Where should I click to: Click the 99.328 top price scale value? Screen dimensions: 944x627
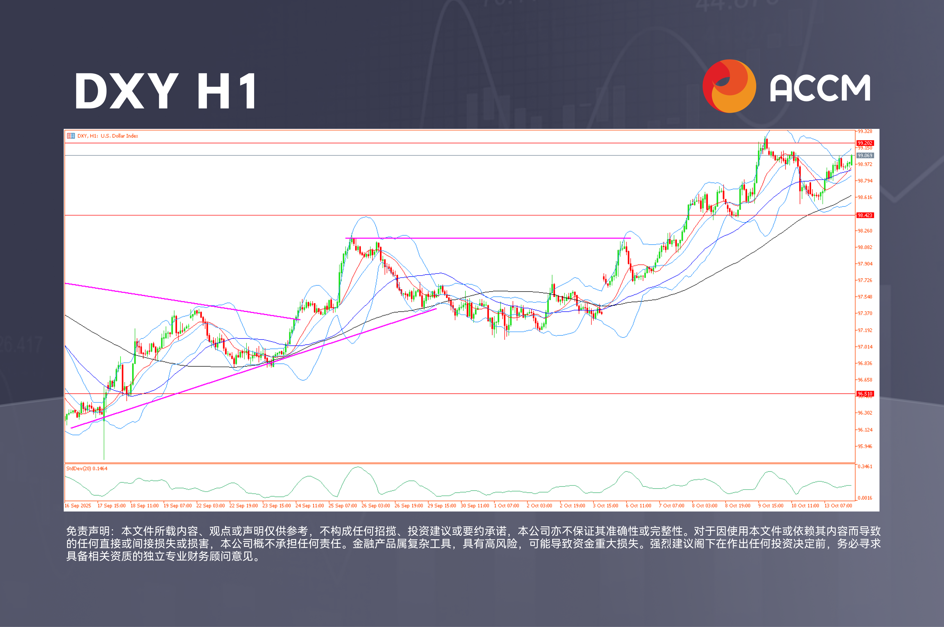click(x=865, y=131)
